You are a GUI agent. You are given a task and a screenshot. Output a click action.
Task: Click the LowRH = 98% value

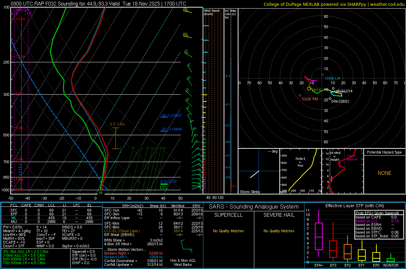[x=14, y=235]
